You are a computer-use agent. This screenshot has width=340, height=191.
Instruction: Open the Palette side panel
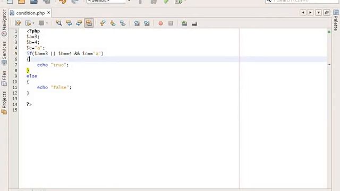336,20
